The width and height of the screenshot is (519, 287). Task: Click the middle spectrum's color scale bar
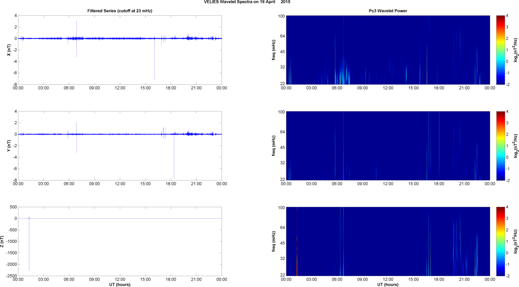[500, 146]
